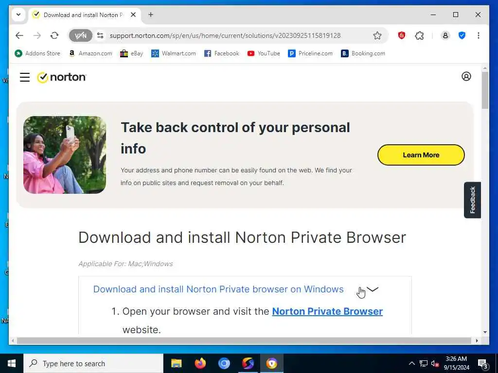Open Amazon.com bookmark
This screenshot has height=373, width=498.
pyautogui.click(x=91, y=53)
